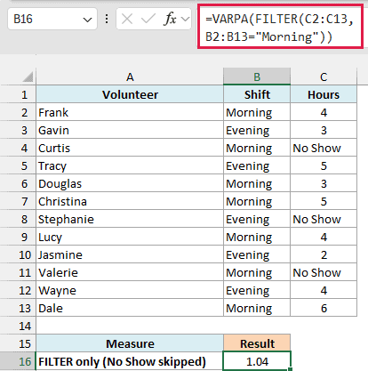The width and height of the screenshot is (368, 371).
Task: Click the Shift header cell
Action: [257, 94]
